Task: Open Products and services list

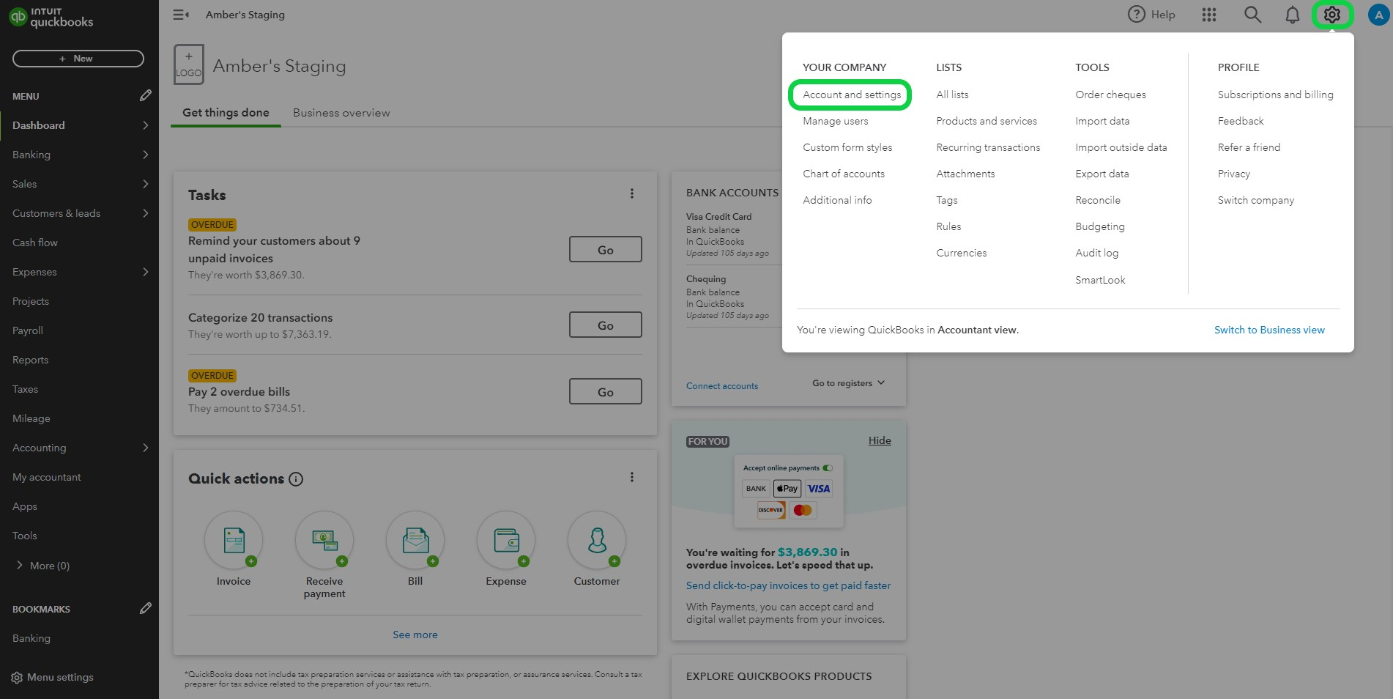Action: coord(987,121)
